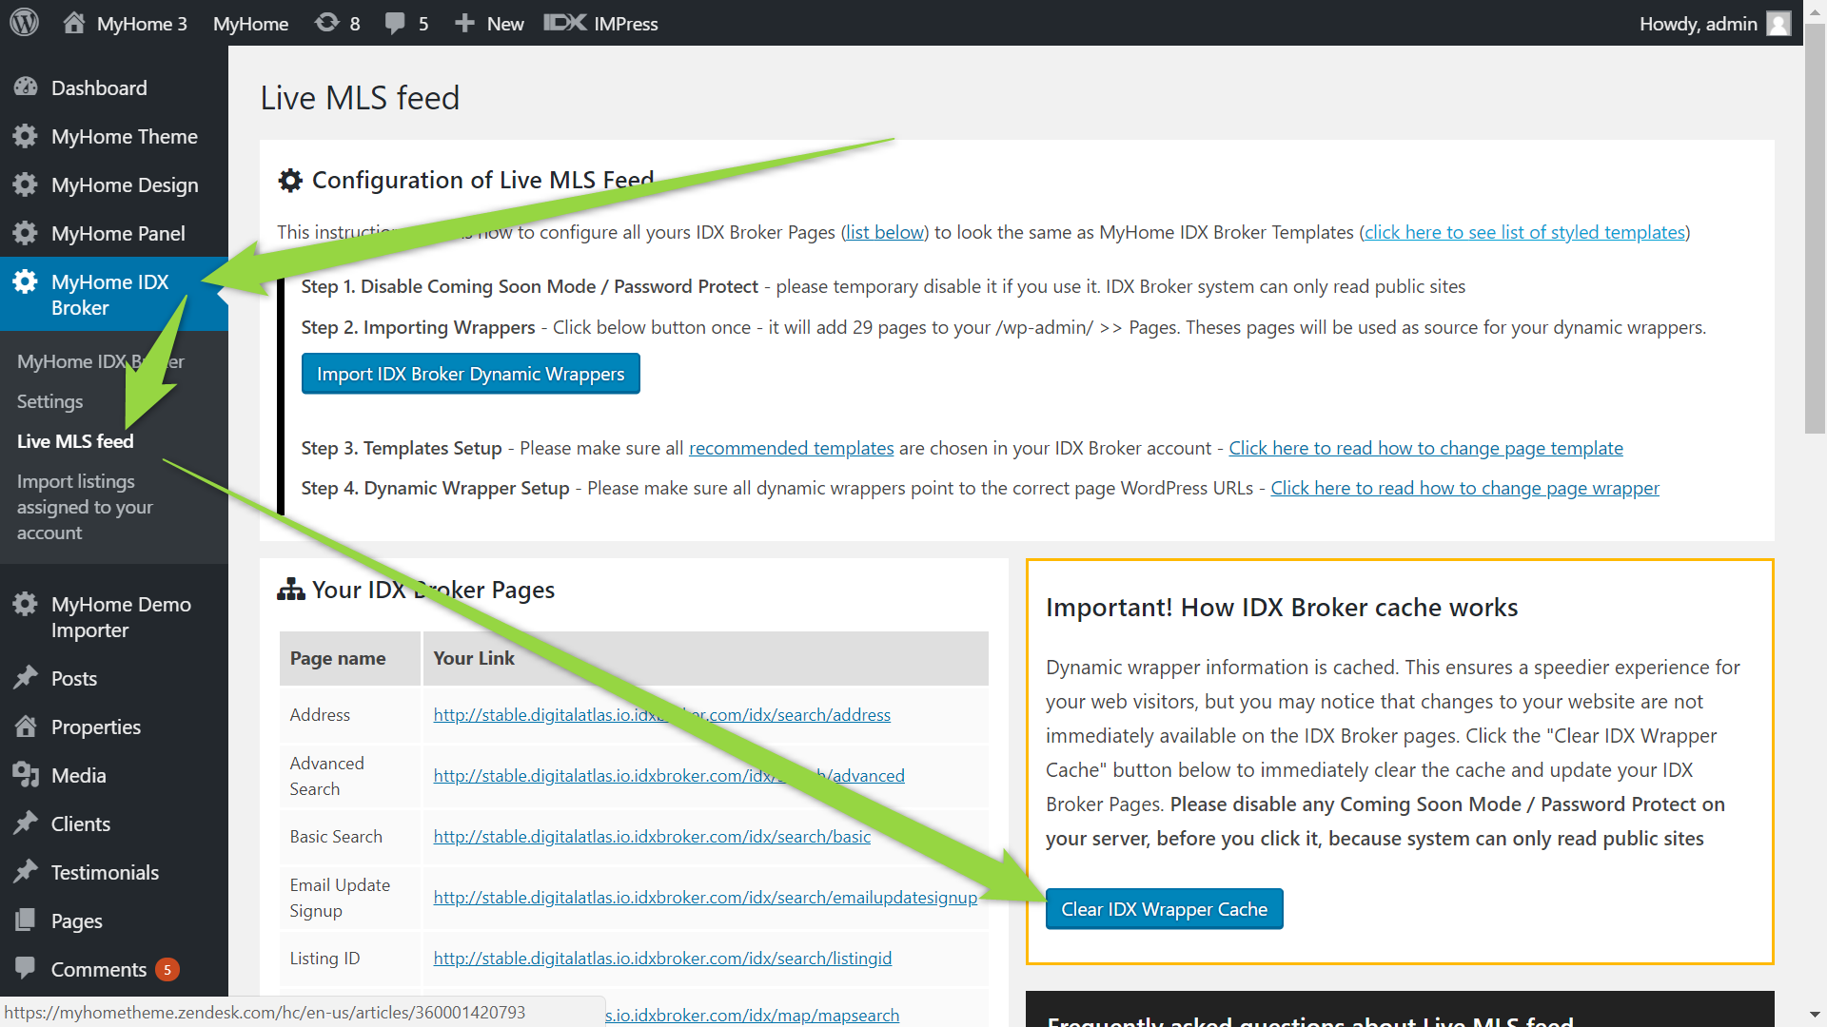Click the IDX IMPress logo in the top bar
The image size is (1827, 1027).
click(x=565, y=23)
